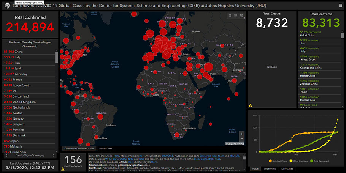Select 13,910 Spain in country list

point(28,68)
